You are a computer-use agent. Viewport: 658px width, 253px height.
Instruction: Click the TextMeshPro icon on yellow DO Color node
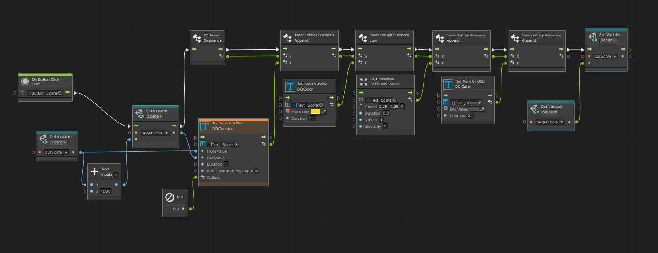[x=290, y=86]
